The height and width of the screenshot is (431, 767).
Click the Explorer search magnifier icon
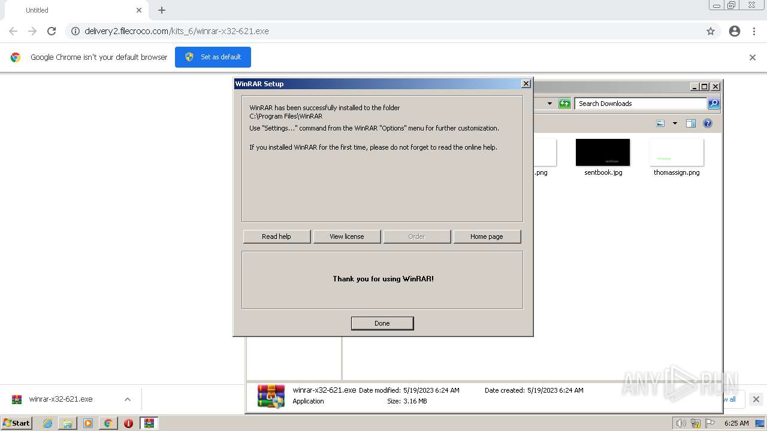point(714,104)
